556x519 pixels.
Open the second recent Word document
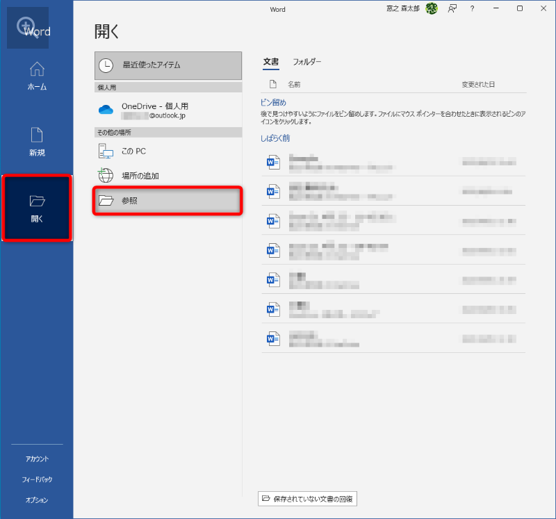(393, 192)
